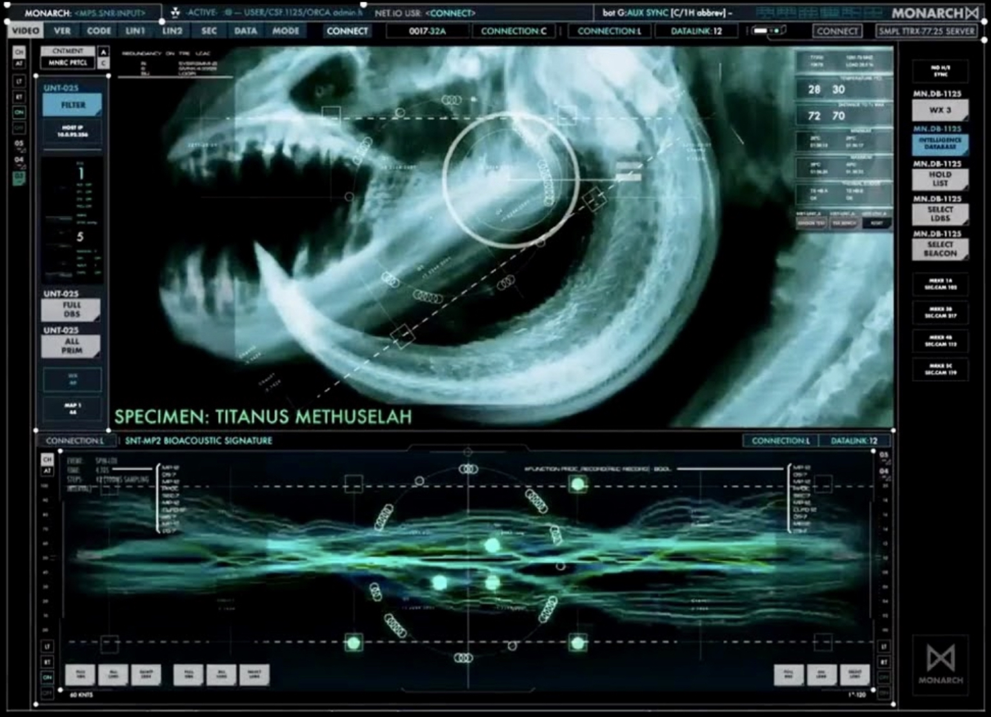Click DATALINK:12 in the top bar
The image size is (991, 717).
[x=696, y=30]
